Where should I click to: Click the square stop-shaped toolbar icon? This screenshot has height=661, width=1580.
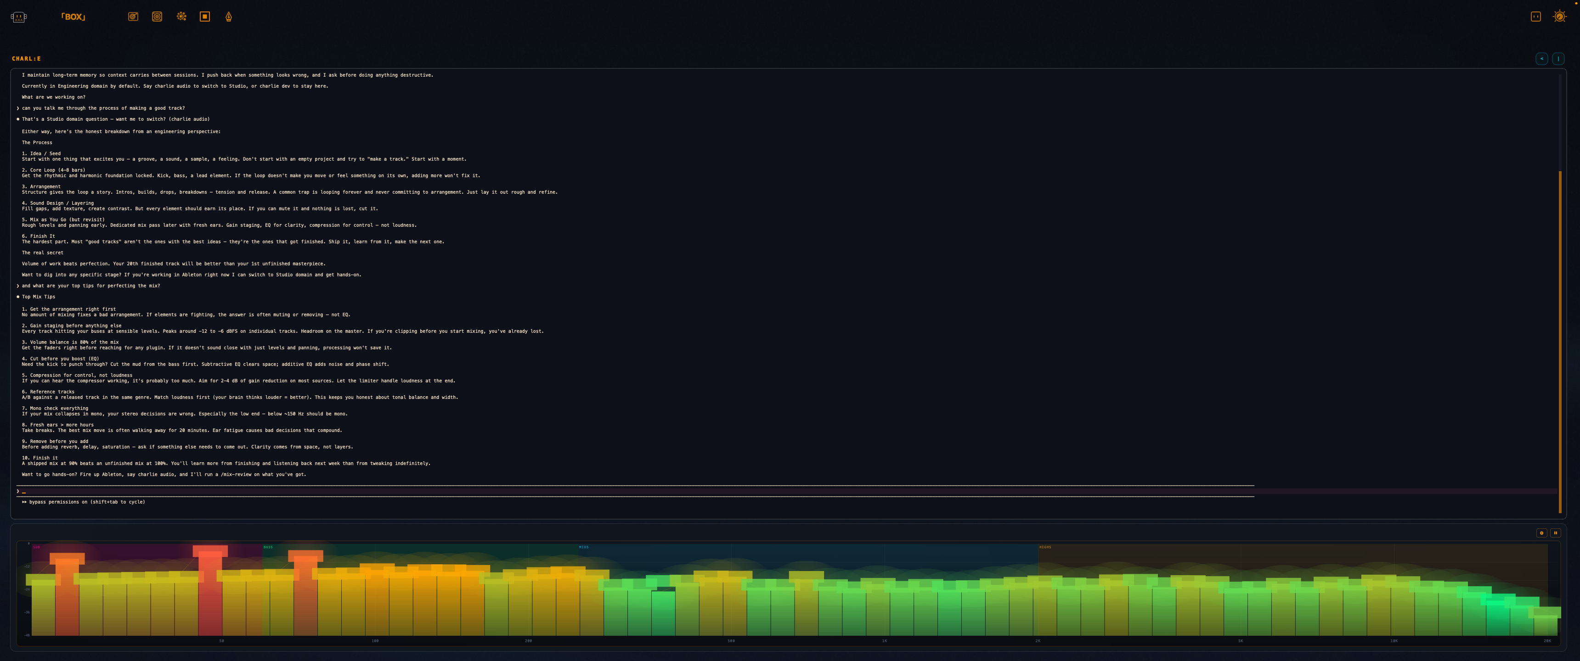[205, 17]
